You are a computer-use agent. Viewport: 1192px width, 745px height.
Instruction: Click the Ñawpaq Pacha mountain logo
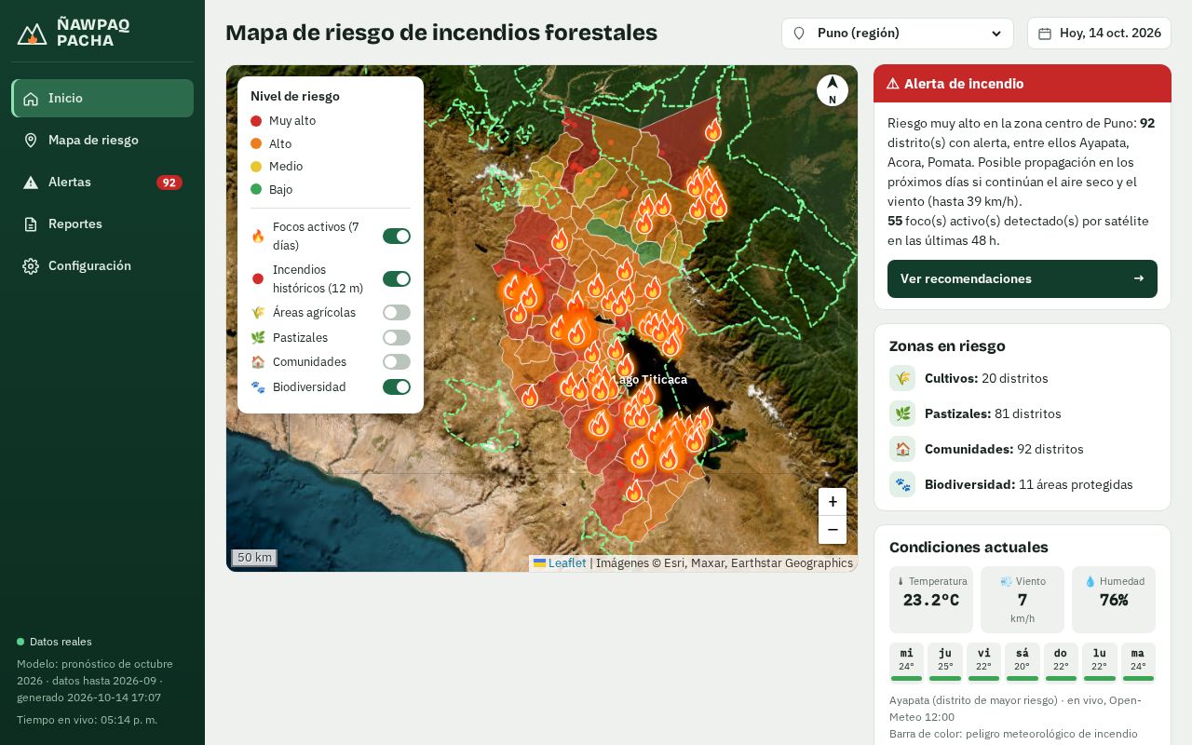pos(32,34)
